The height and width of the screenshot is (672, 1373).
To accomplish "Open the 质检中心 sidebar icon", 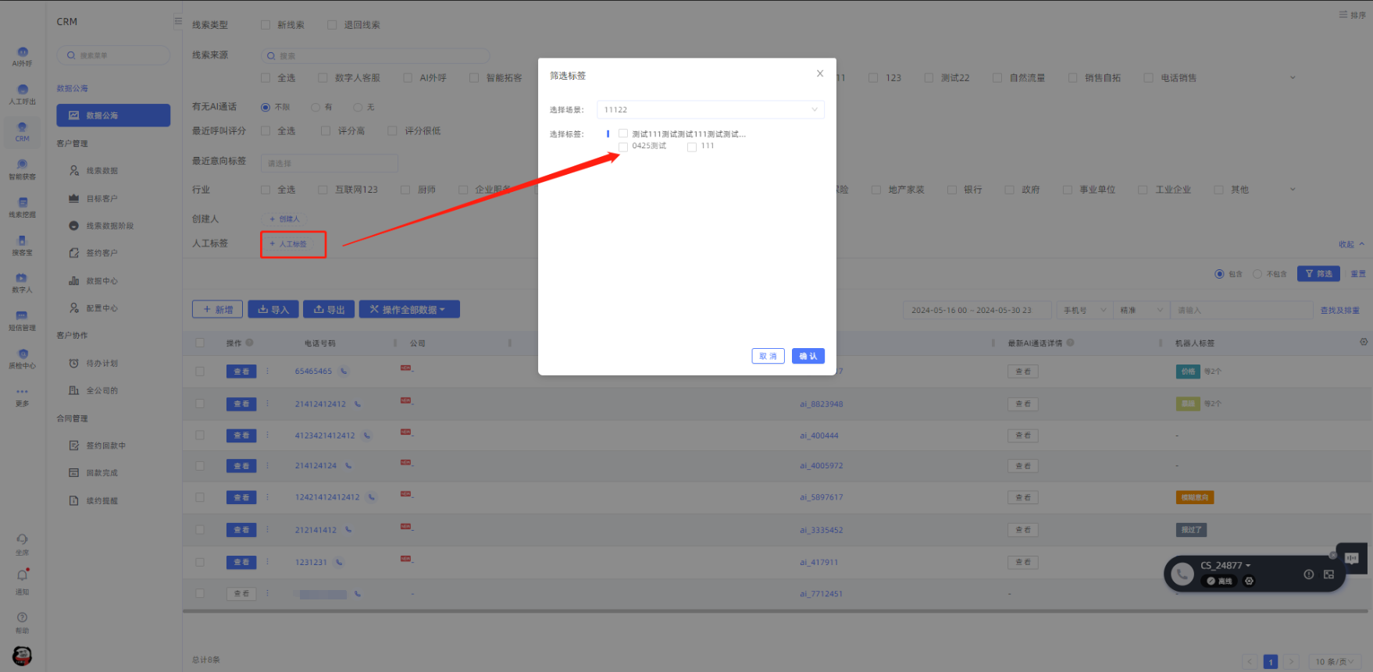I will [x=22, y=358].
